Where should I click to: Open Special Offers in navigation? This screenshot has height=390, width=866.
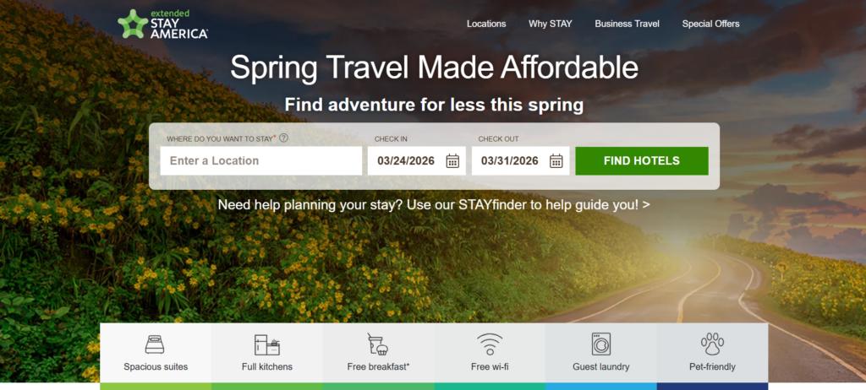tap(710, 24)
